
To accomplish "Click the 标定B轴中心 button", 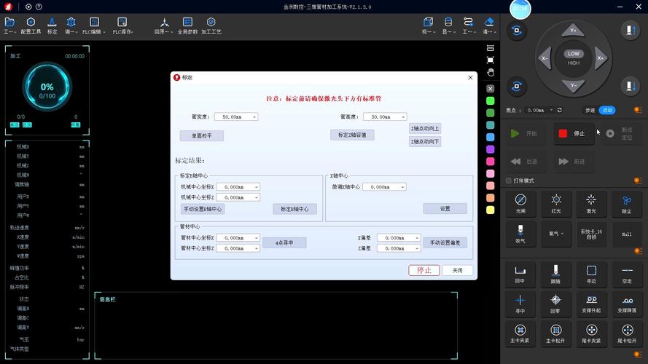I will (294, 209).
